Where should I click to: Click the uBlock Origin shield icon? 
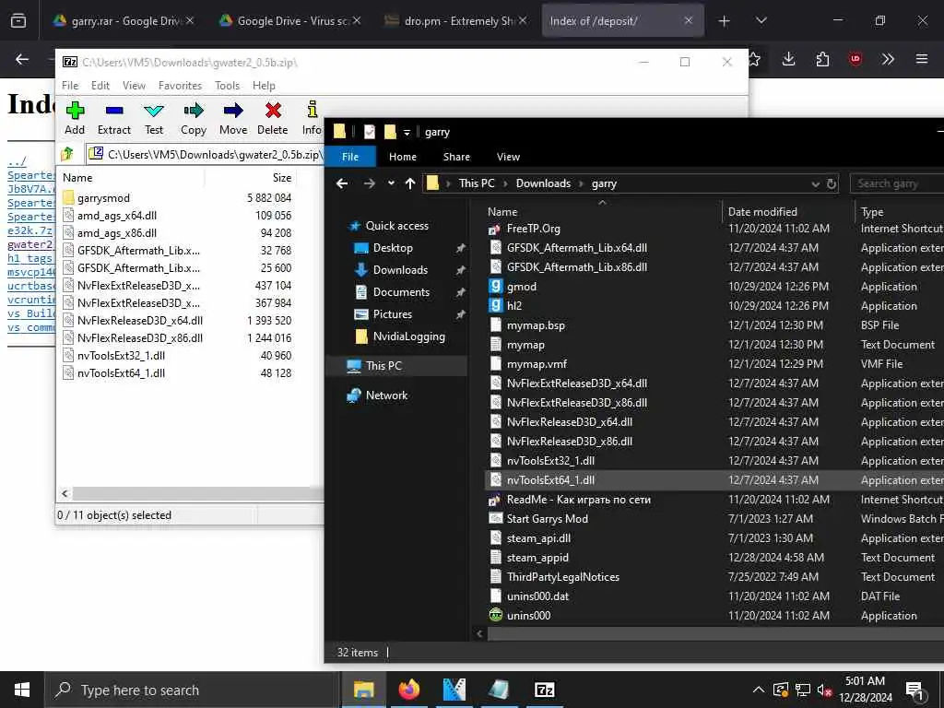[855, 59]
